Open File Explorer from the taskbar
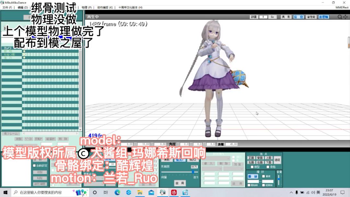This screenshot has width=350, height=197. 140,192
